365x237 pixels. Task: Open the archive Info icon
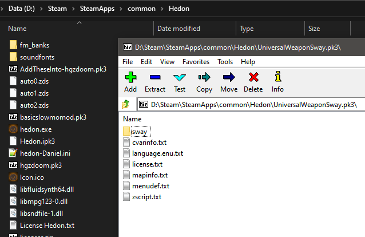click(277, 77)
